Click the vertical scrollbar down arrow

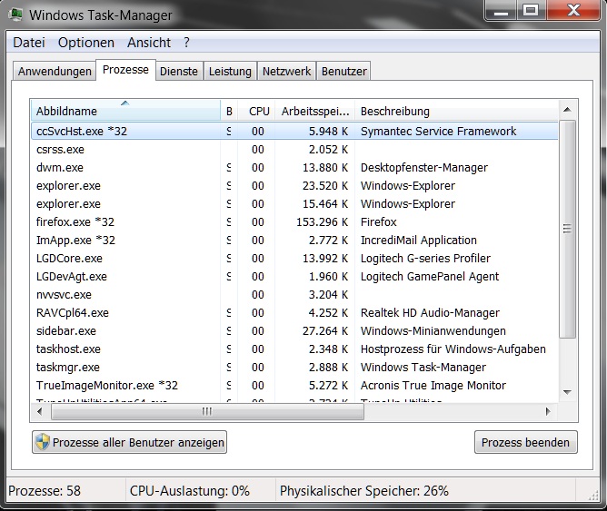tap(568, 392)
